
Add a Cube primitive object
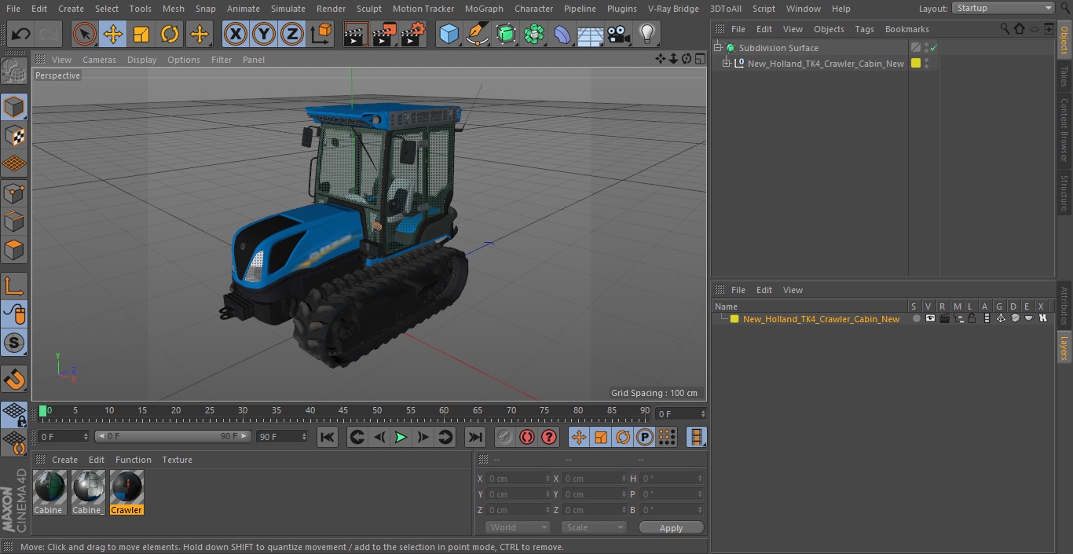coord(449,34)
